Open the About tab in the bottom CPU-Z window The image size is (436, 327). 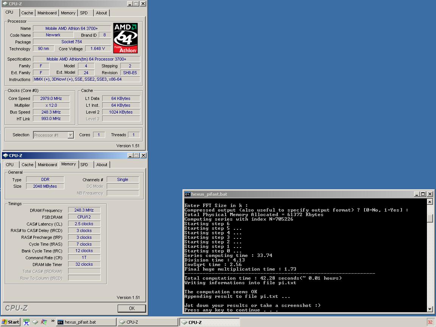[102, 165]
